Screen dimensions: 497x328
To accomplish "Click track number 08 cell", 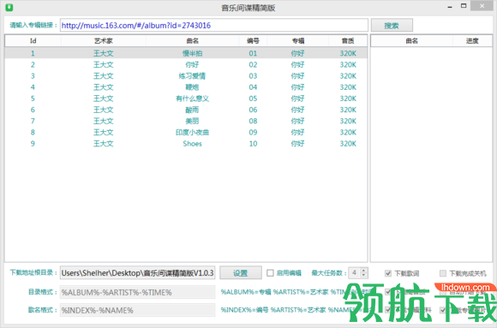I will [253, 121].
